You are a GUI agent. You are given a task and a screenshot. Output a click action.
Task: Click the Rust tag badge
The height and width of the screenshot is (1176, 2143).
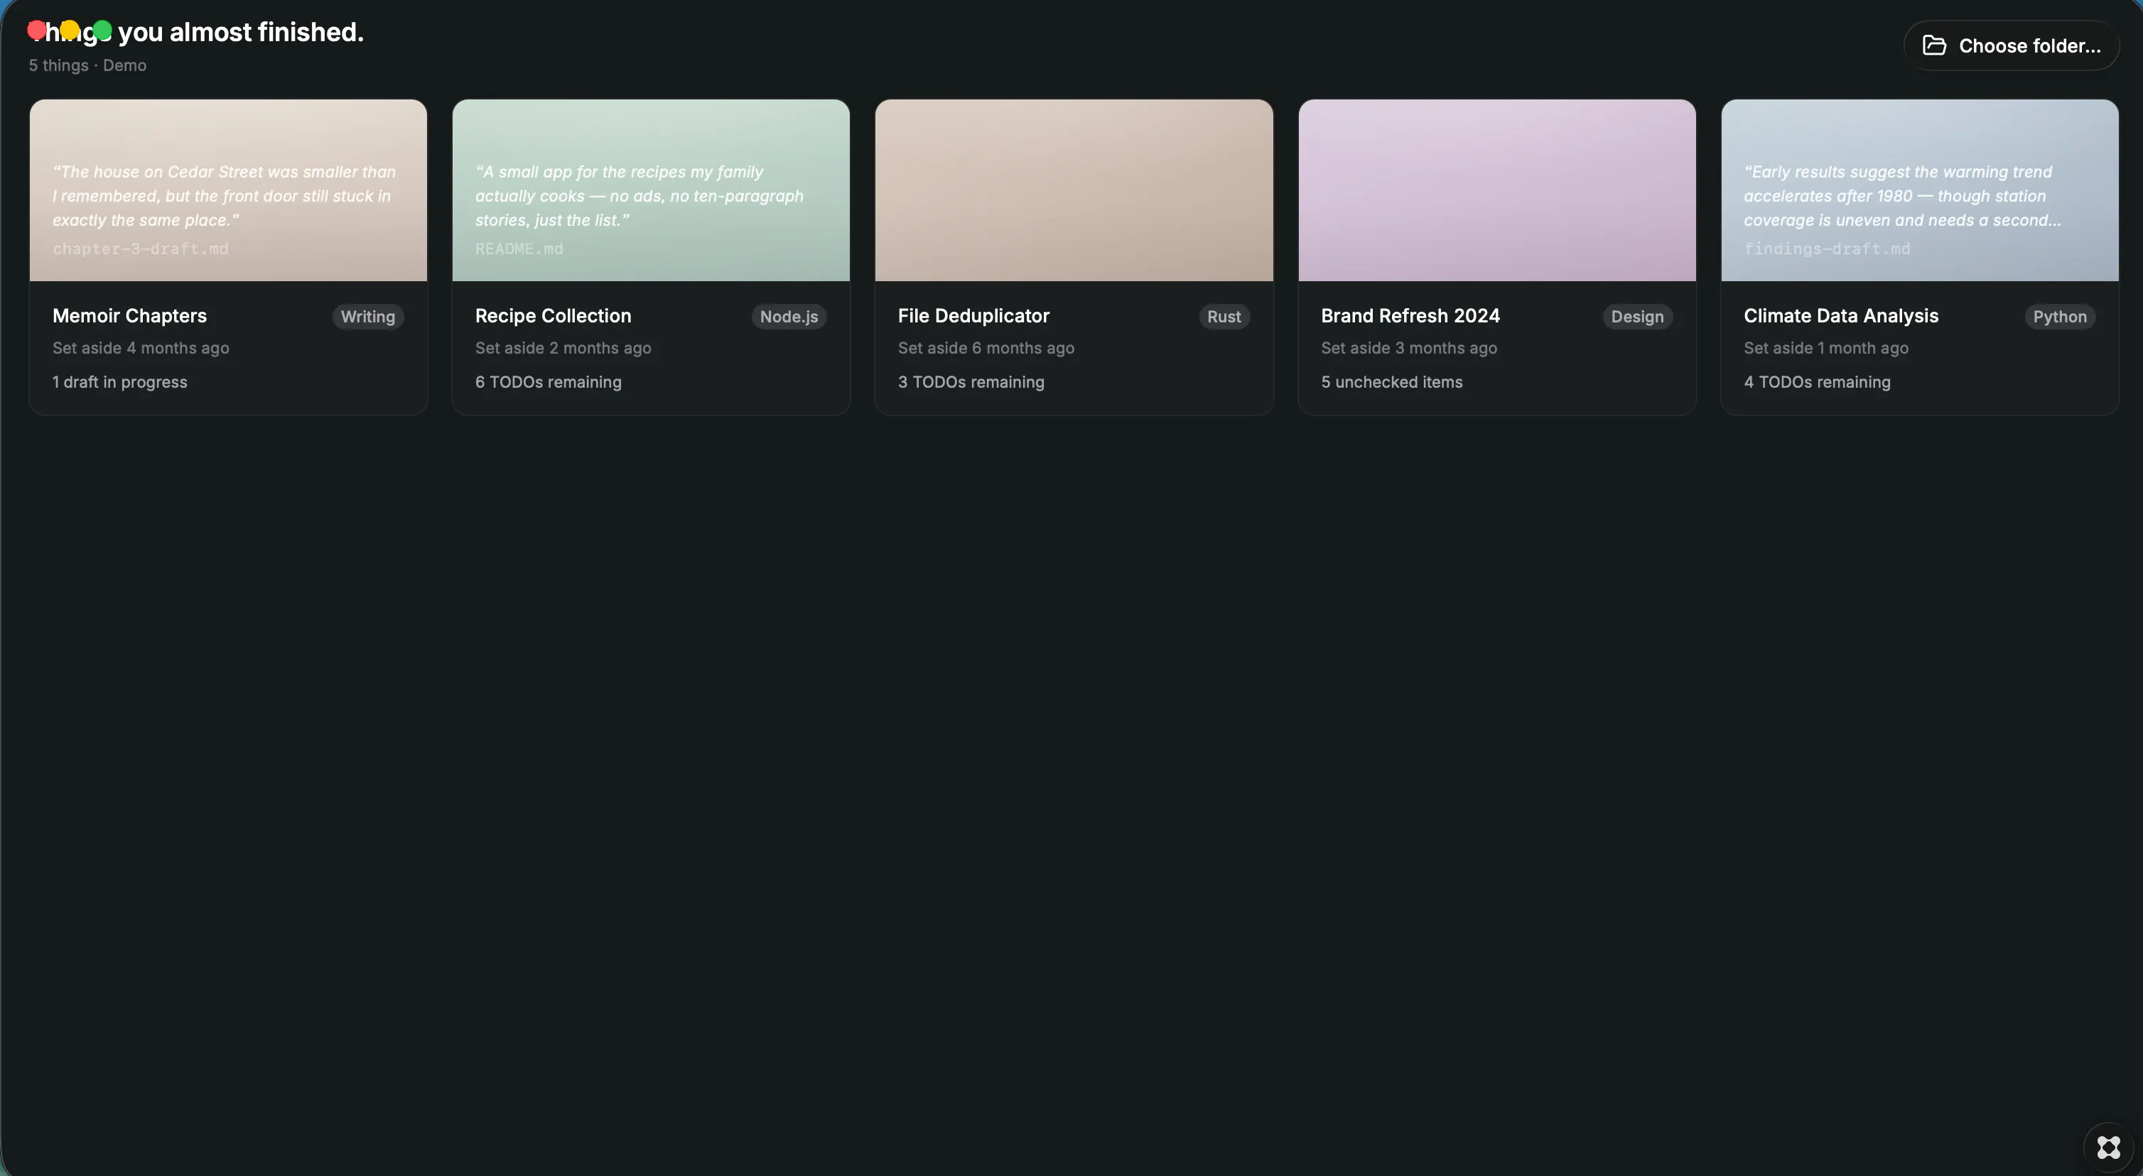(1224, 317)
